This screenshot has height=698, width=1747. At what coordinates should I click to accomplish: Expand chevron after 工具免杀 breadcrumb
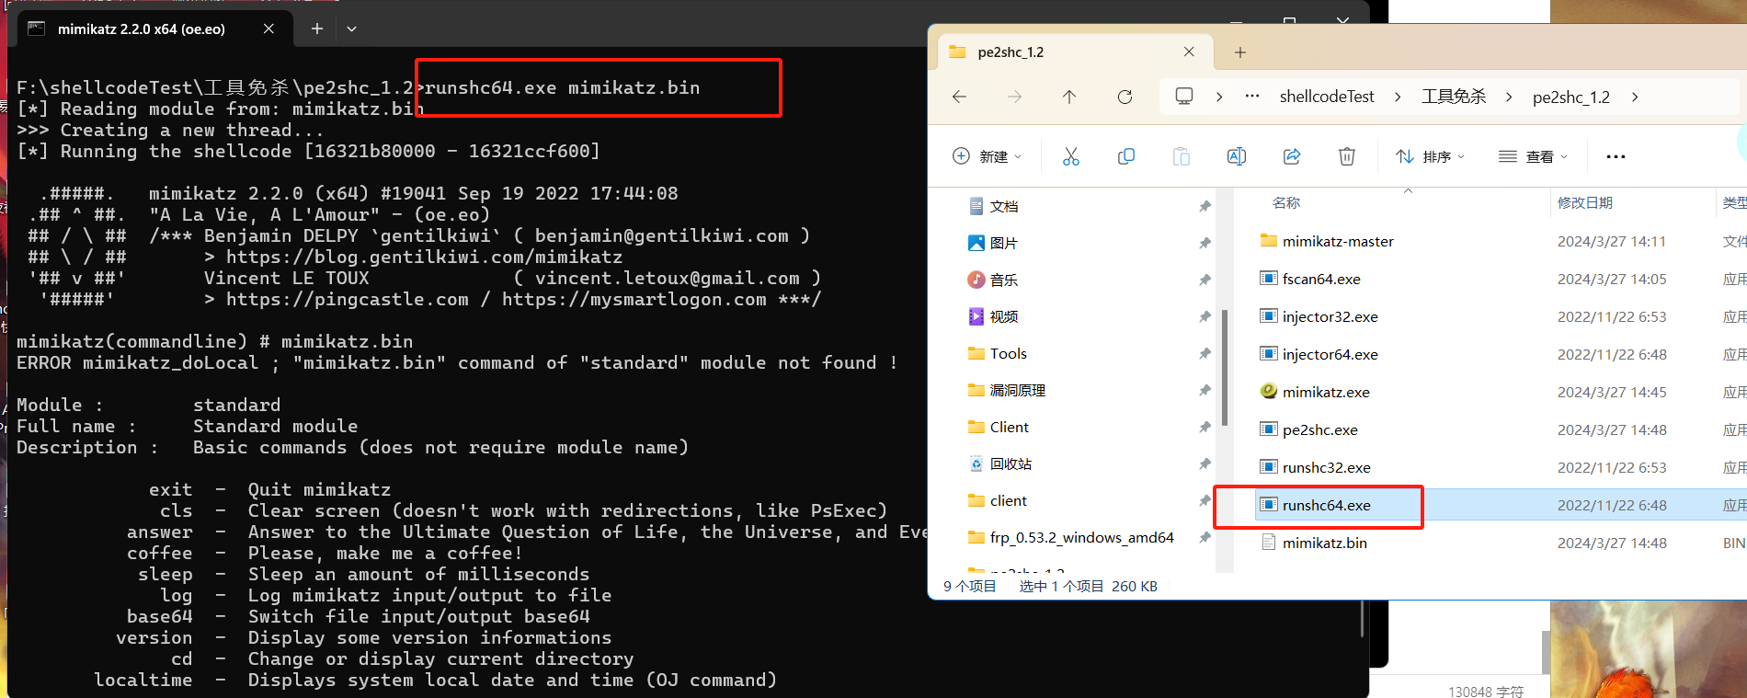[x=1509, y=97]
